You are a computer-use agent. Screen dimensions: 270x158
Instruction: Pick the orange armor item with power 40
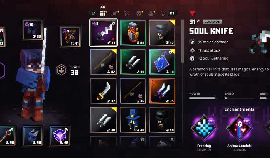[133, 33]
